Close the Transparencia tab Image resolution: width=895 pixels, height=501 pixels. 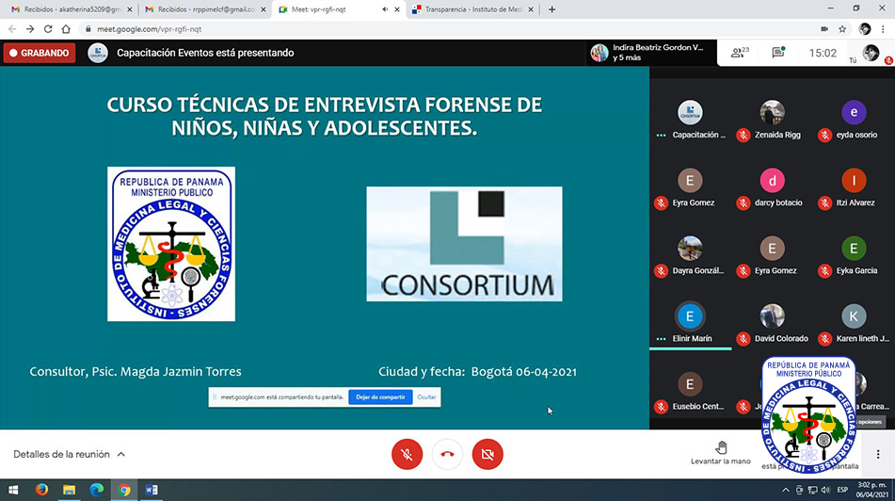pos(530,9)
